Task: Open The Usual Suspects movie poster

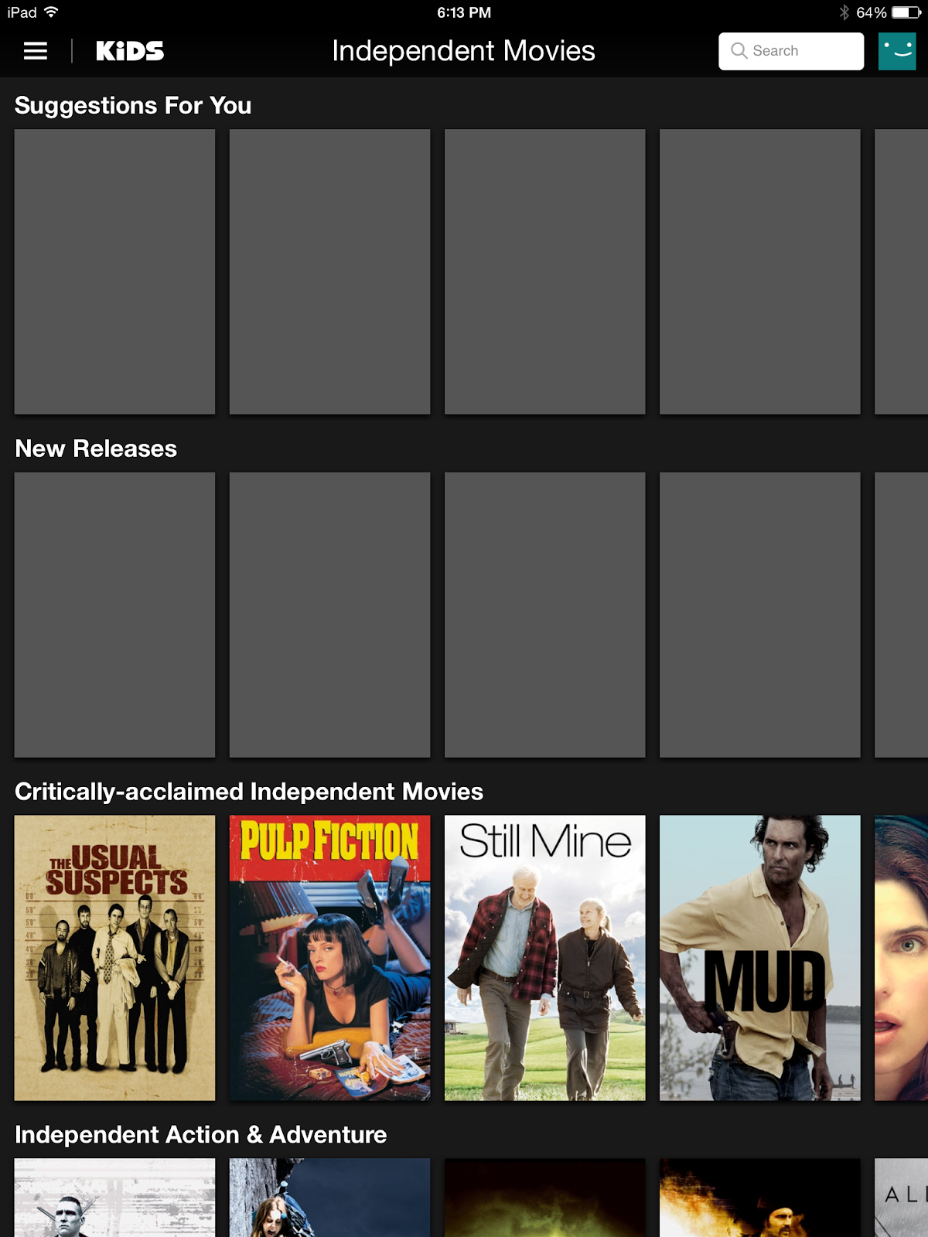Action: click(114, 958)
